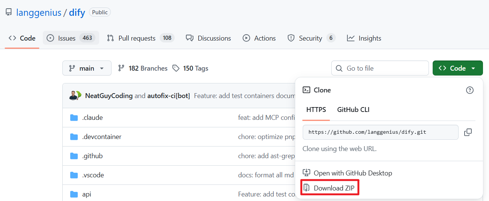This screenshot has height=201, width=489.
Task: View the 150 Tags link
Action: click(190, 68)
